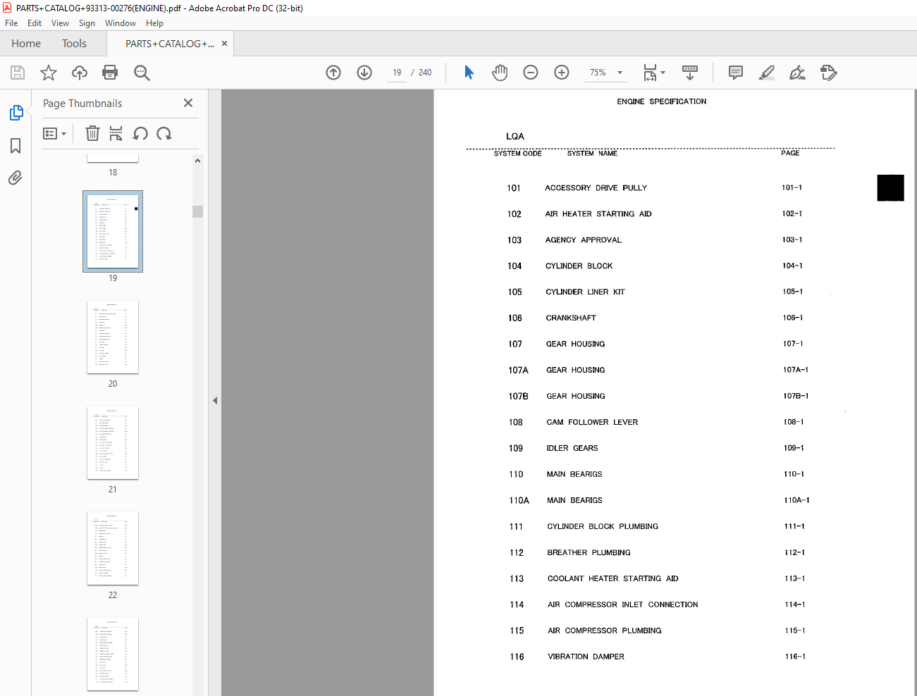Open the Find text magnifier tool
This screenshot has width=917, height=696.
[x=142, y=73]
